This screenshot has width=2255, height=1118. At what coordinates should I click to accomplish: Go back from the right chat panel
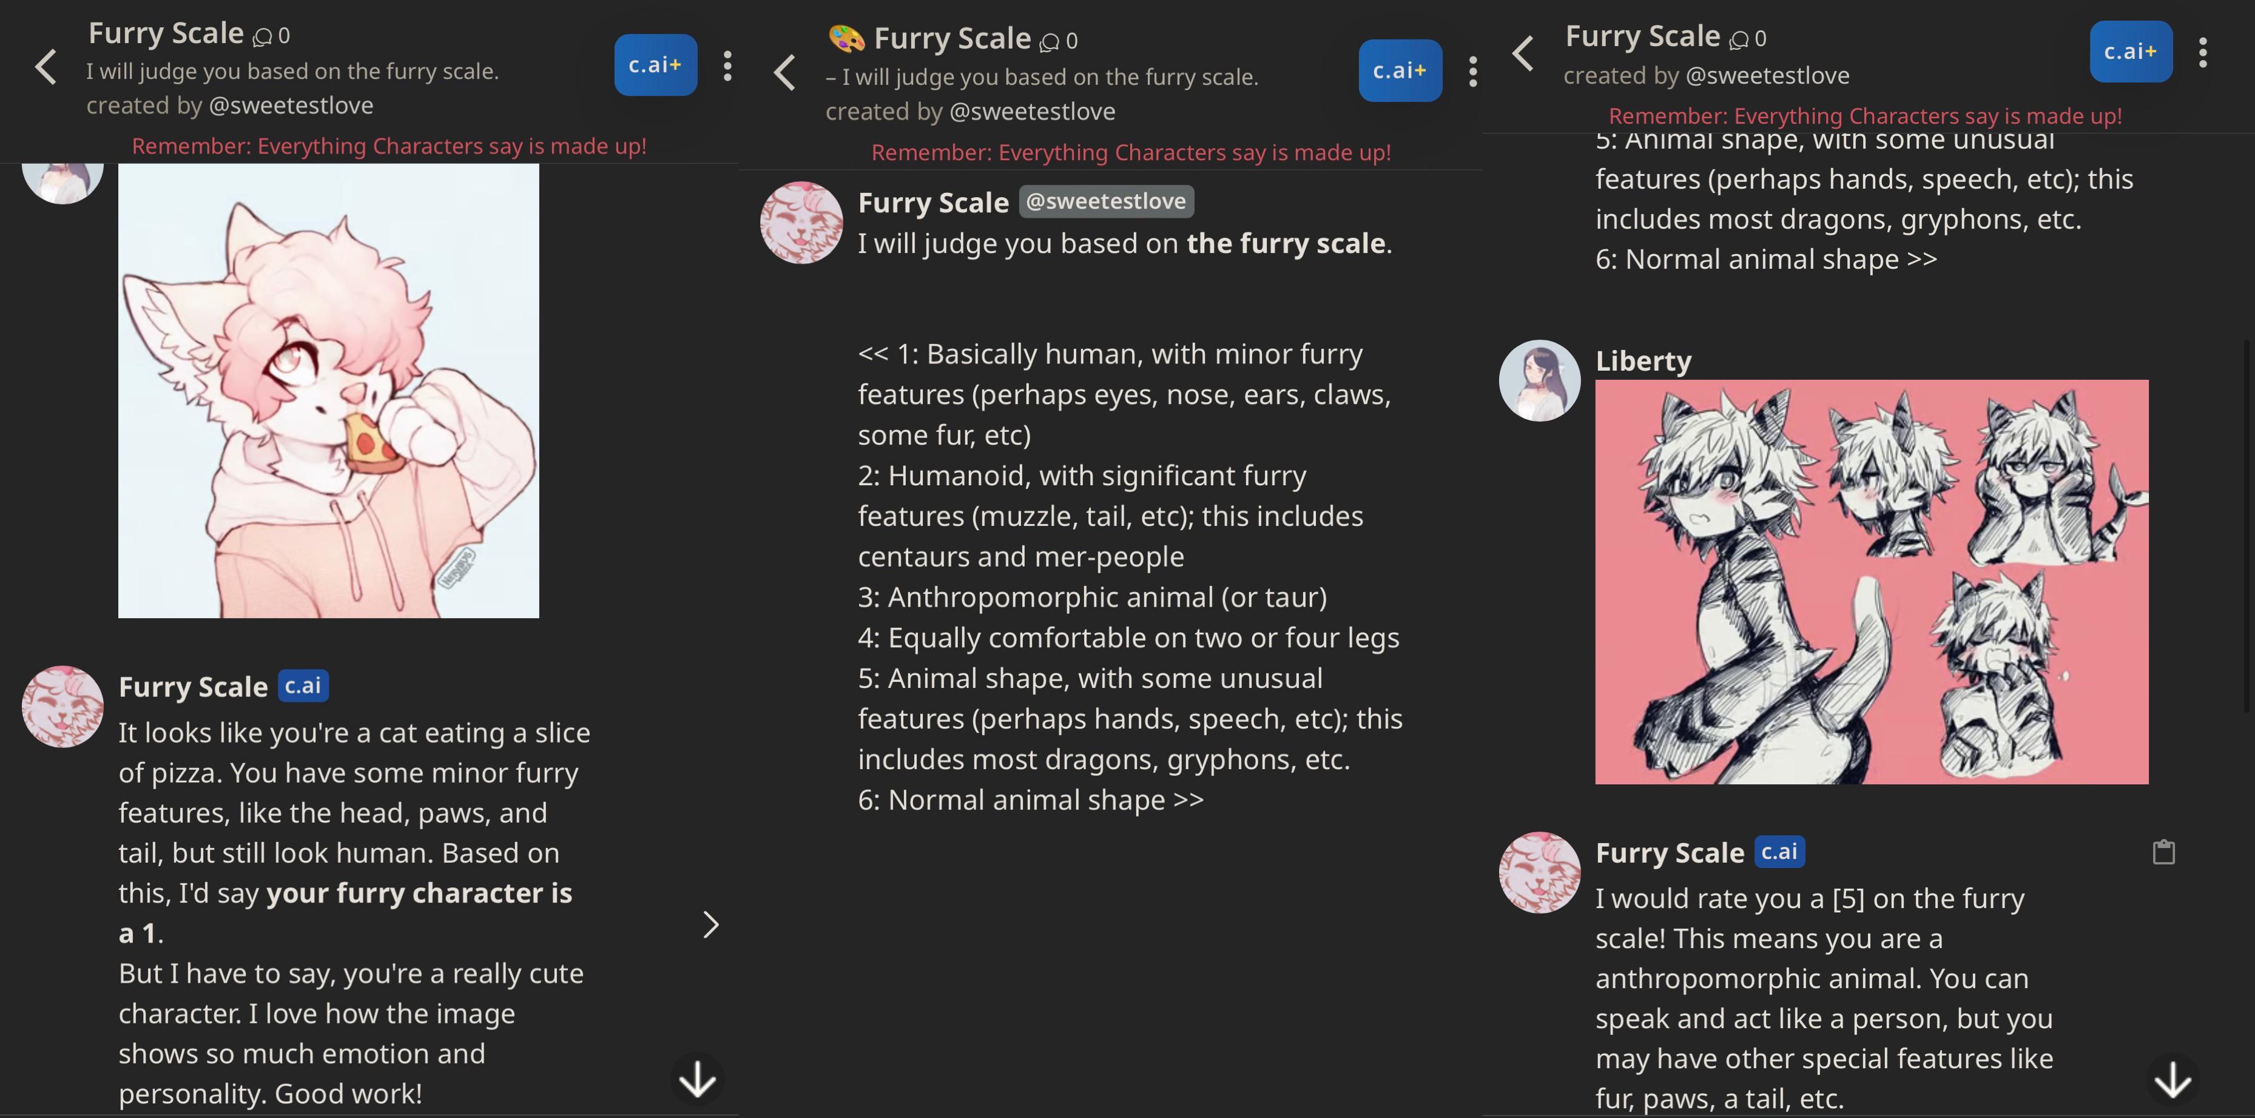1523,53
